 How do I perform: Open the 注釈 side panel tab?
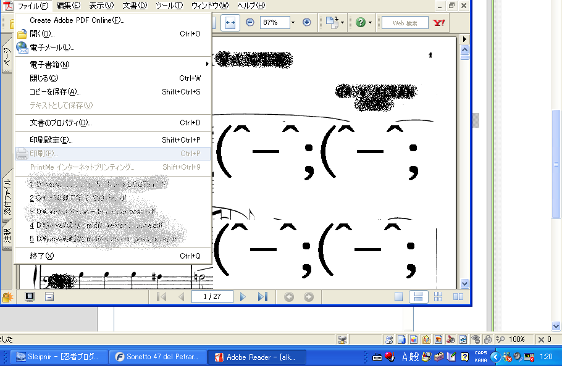(x=7, y=235)
